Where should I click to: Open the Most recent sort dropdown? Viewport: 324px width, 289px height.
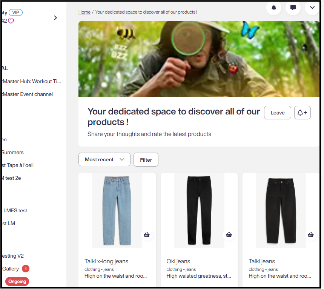(x=104, y=159)
